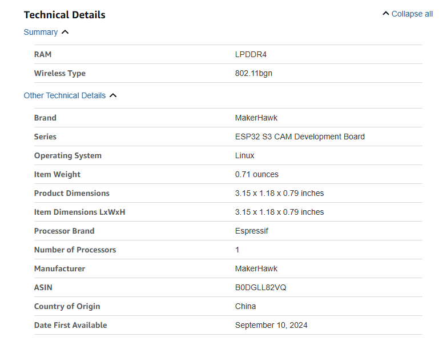
Task: Select the 802.11bgn value
Action: coord(253,73)
